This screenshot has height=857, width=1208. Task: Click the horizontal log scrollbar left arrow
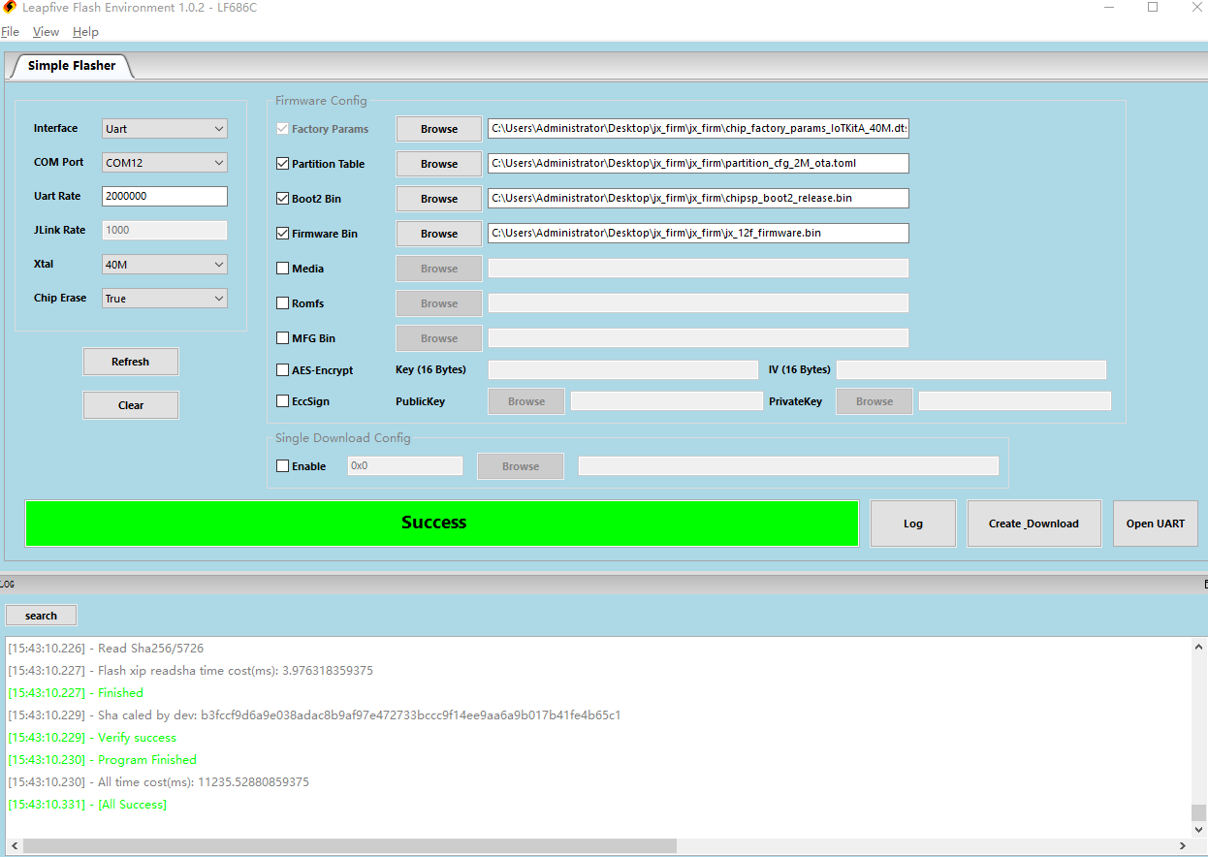click(x=14, y=846)
